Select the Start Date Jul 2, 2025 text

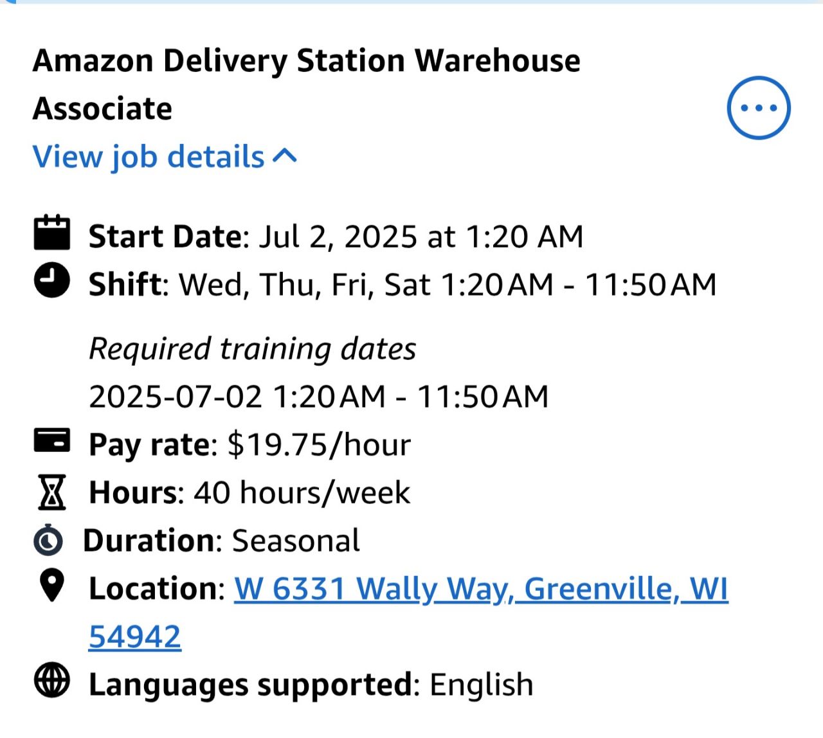click(421, 237)
